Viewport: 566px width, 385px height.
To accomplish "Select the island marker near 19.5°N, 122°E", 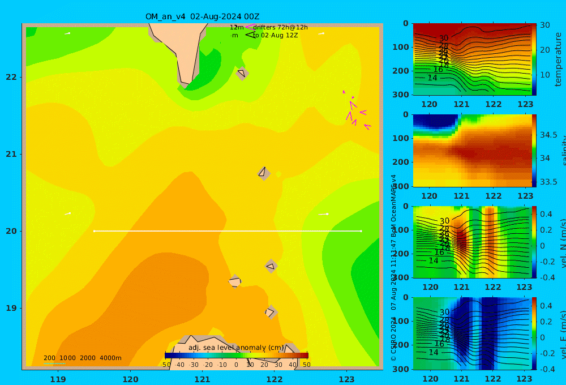I will click(x=271, y=267).
